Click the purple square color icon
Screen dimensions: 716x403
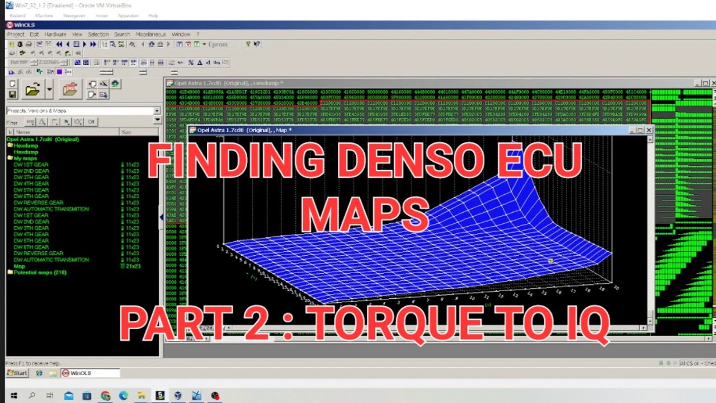click(x=59, y=72)
